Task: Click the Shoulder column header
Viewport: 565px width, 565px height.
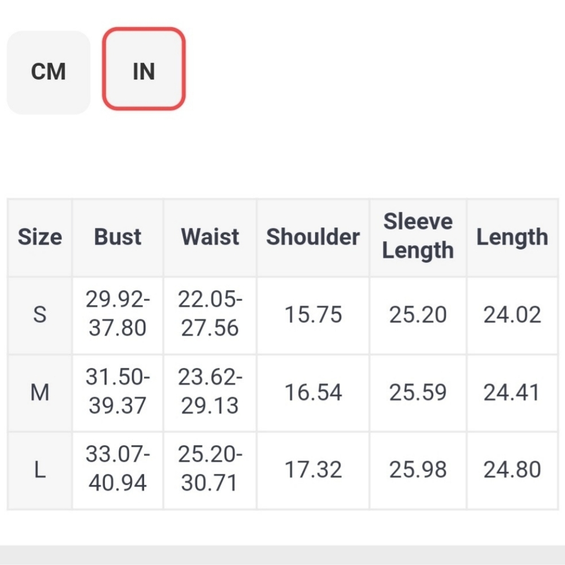Action: (x=313, y=237)
